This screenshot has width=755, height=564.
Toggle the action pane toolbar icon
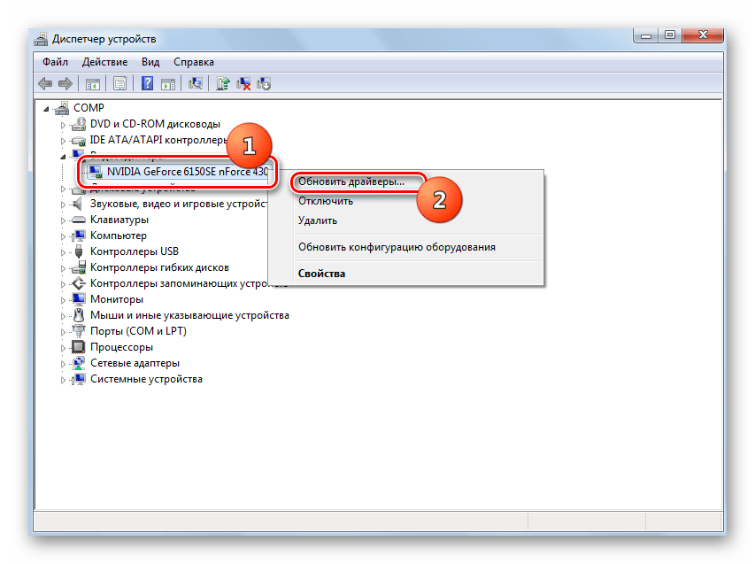point(168,84)
